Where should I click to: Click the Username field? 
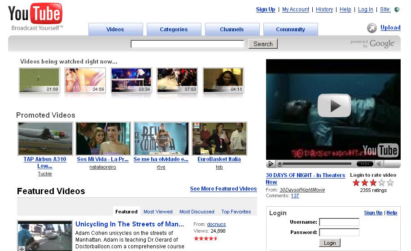339,222
